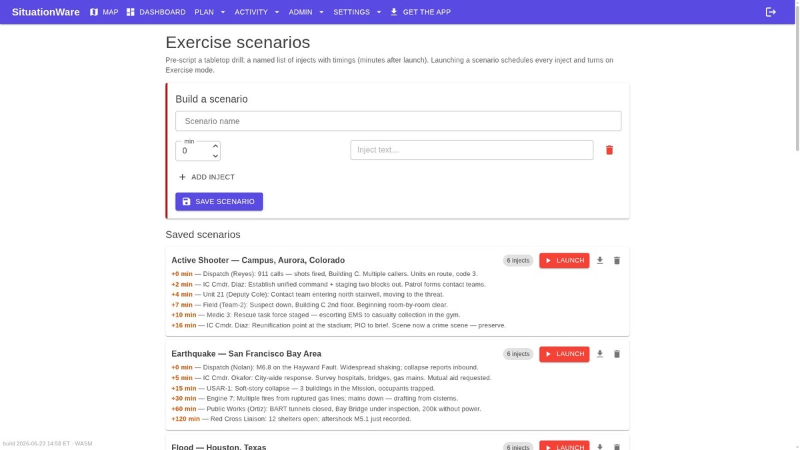Click the 'Public Works (Ortiz): BART tunnels' inject
Viewport: 800px width, 450px height.
coord(326,409)
